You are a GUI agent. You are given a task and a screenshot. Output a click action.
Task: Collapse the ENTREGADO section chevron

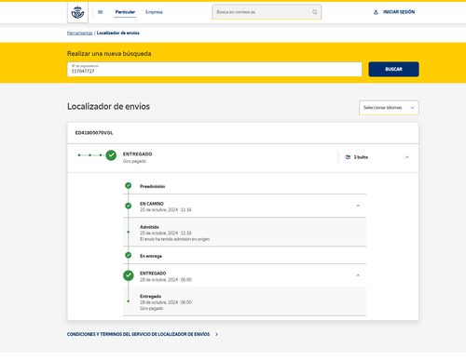click(x=358, y=275)
